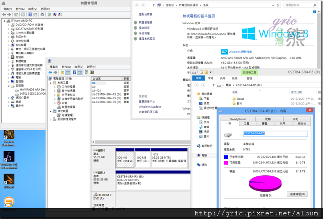Expand 處理器 node in Device Manager
Screen dimensions: 323x219
[x=9, y=57]
